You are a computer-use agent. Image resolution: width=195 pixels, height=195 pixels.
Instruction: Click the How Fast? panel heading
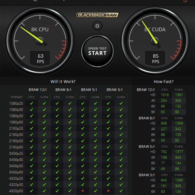point(163,82)
